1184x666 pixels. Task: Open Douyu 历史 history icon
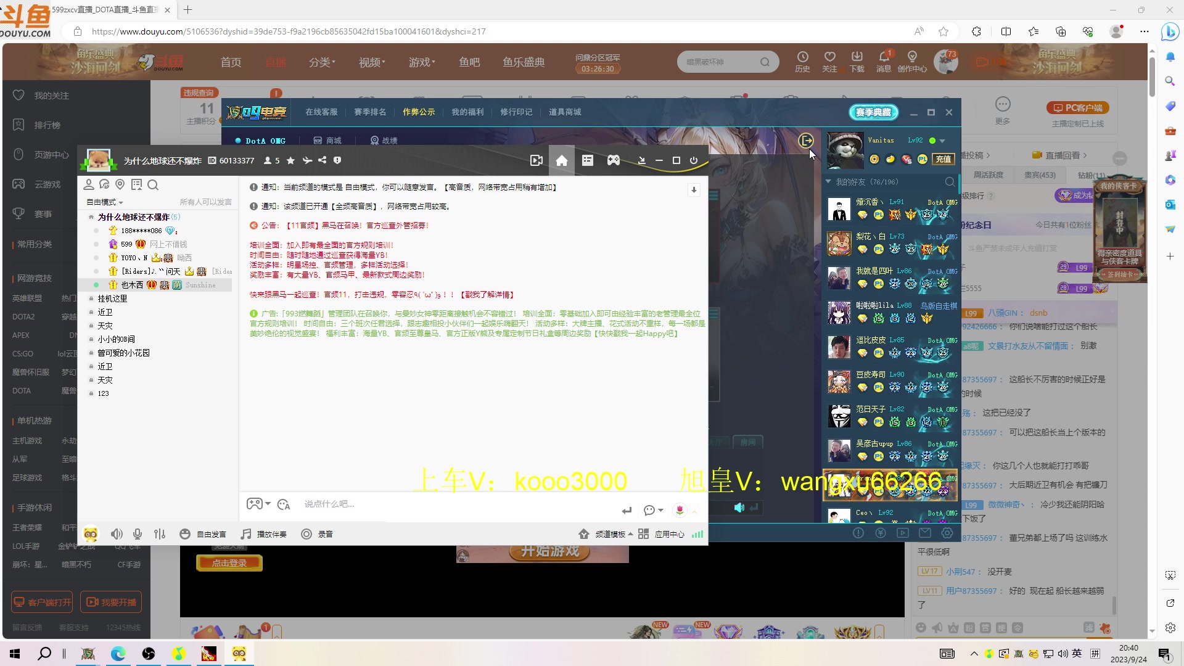point(802,62)
